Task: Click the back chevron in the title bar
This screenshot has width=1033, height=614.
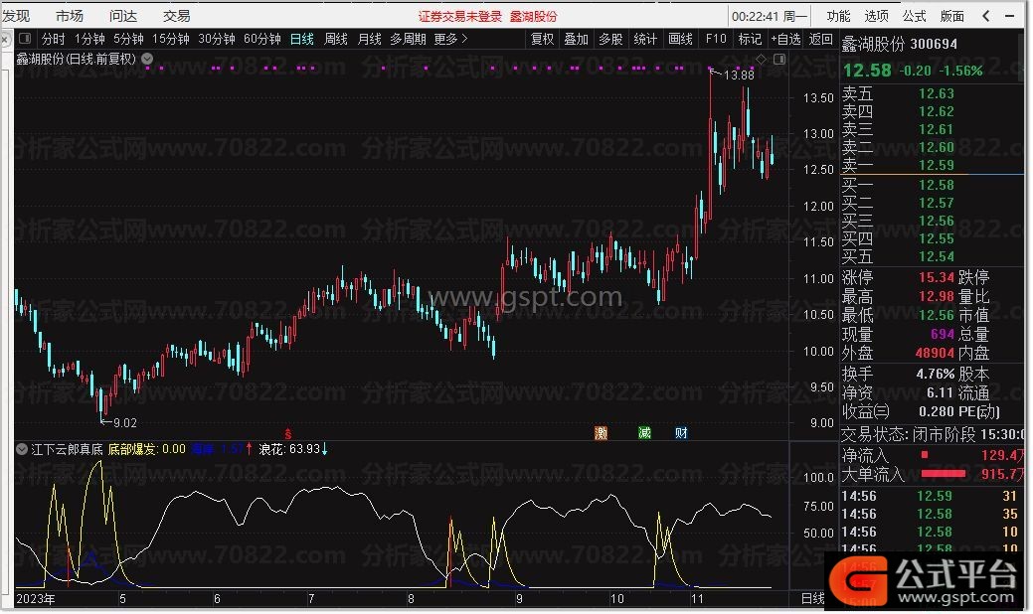Action: (x=986, y=16)
